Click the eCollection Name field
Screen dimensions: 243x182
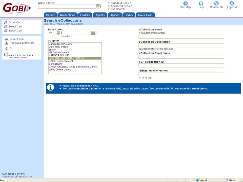(x=181, y=37)
